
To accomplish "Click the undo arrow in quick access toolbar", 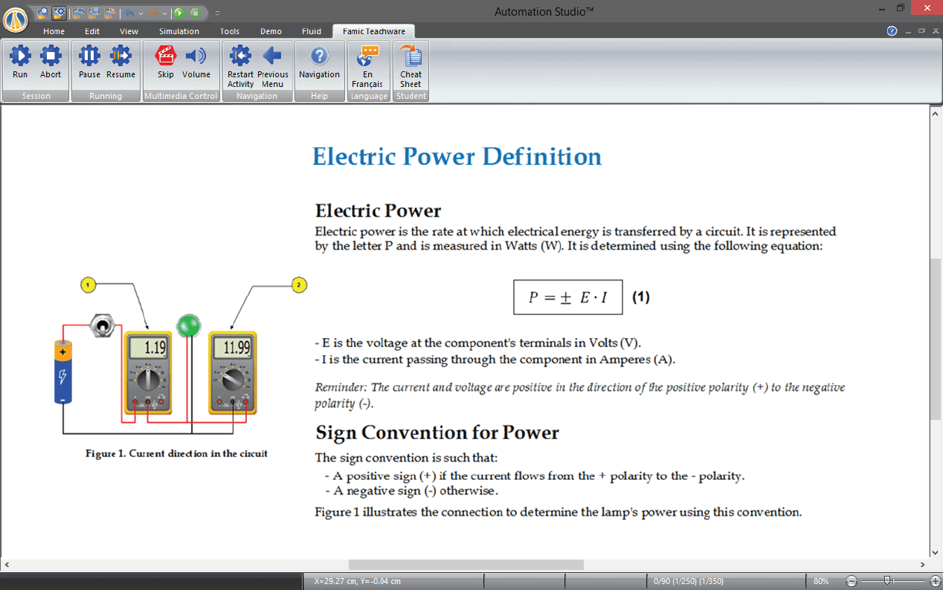I will 128,13.
